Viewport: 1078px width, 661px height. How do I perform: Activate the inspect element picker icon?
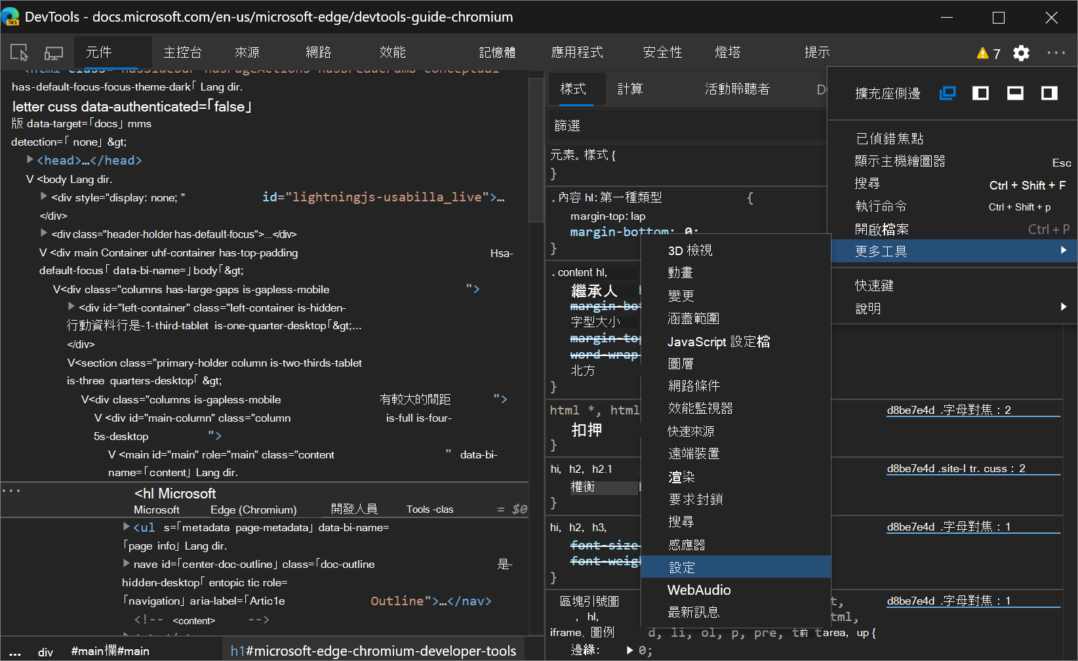coord(19,52)
